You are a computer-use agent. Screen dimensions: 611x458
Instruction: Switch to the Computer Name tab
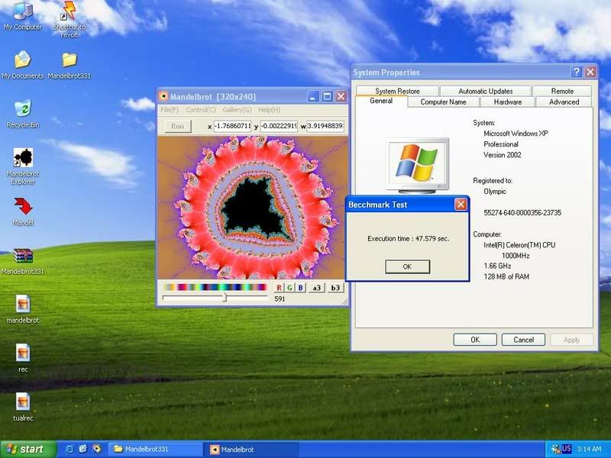(443, 102)
